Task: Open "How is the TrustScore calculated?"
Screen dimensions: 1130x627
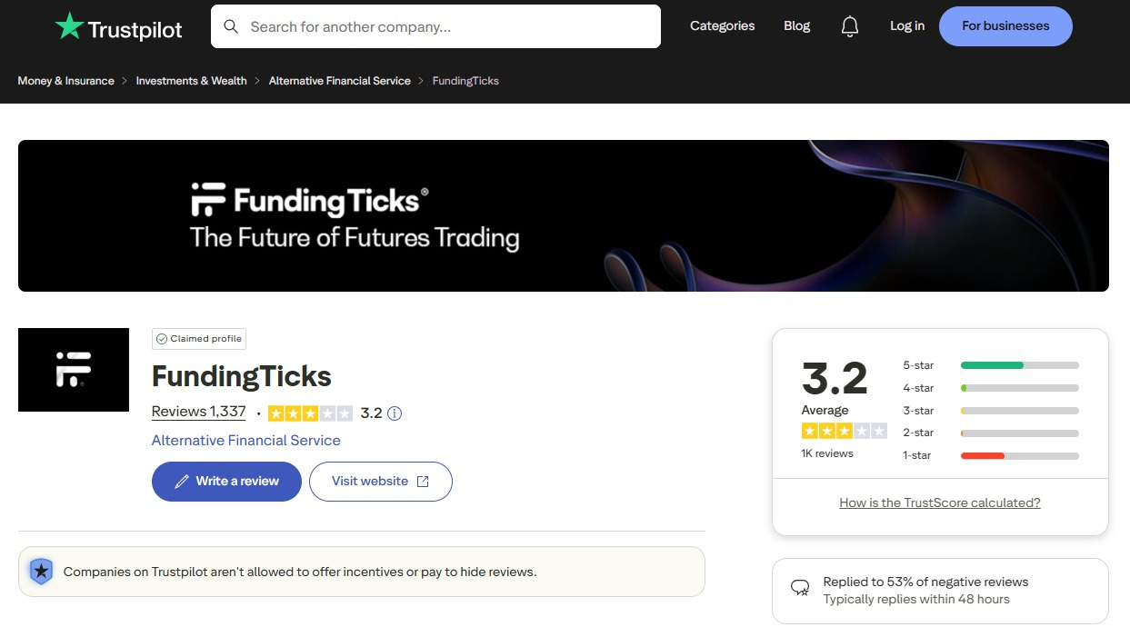Action: (939, 502)
